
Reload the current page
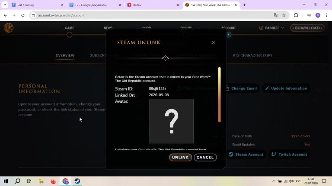tap(22, 15)
